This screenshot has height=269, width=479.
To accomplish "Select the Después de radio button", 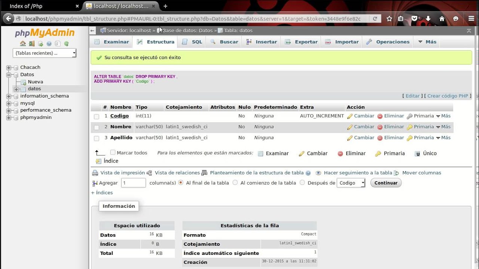I will point(302,183).
